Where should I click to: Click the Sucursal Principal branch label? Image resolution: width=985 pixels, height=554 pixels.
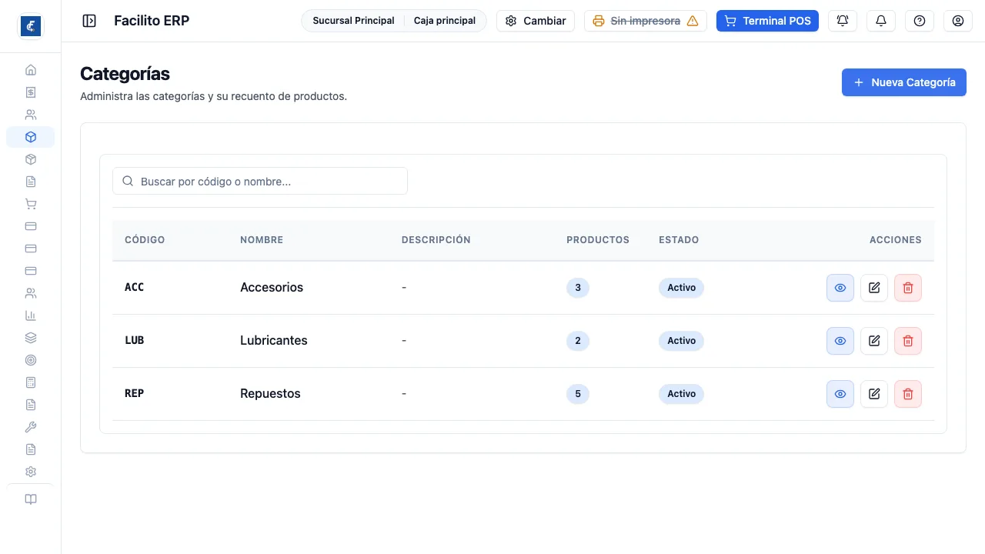tap(353, 21)
